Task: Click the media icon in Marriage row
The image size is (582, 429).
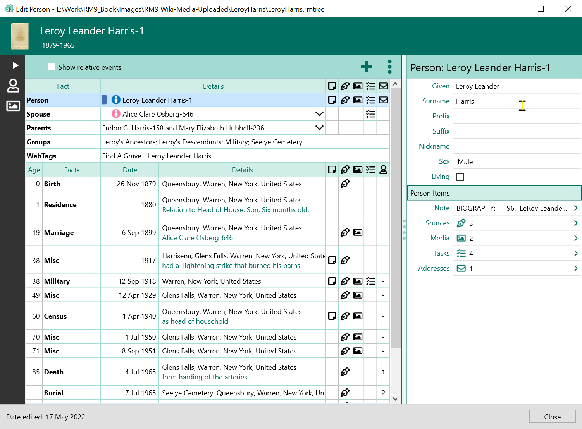Action: [358, 232]
